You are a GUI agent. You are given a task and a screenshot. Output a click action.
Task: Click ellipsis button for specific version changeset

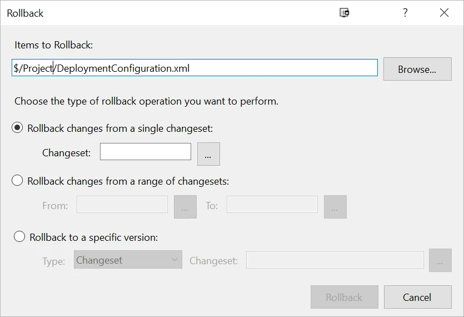point(440,261)
